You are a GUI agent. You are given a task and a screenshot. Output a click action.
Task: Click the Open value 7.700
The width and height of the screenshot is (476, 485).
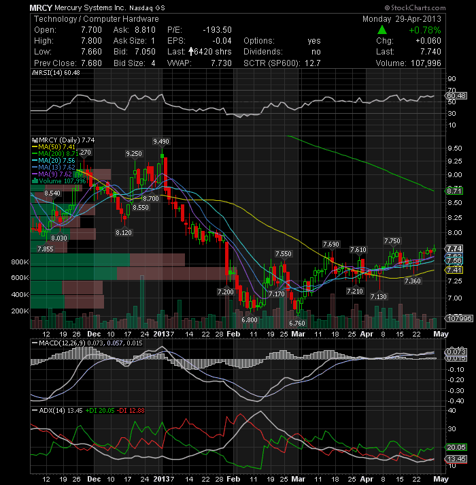click(91, 30)
